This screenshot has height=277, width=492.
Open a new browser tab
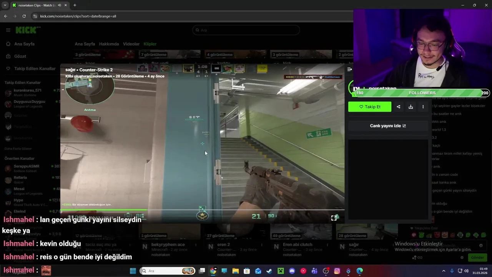(75, 5)
